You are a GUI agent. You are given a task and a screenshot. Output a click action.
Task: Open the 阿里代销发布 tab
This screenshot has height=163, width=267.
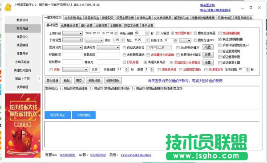[243, 18]
